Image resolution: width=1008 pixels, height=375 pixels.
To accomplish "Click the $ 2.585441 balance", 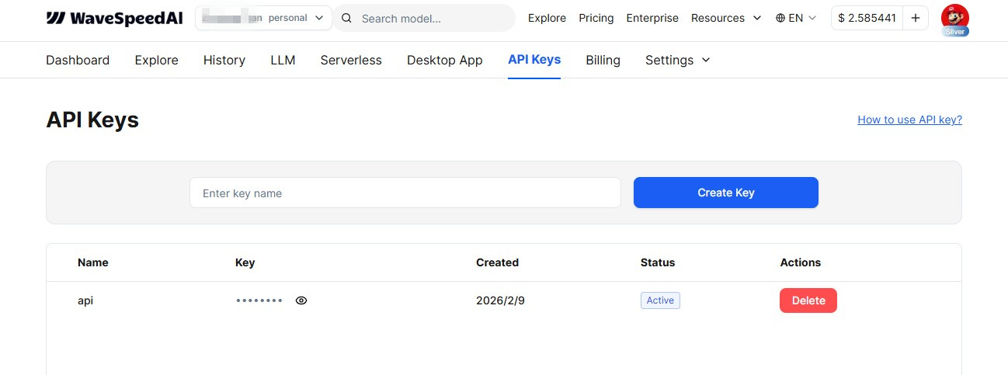I will [x=867, y=18].
